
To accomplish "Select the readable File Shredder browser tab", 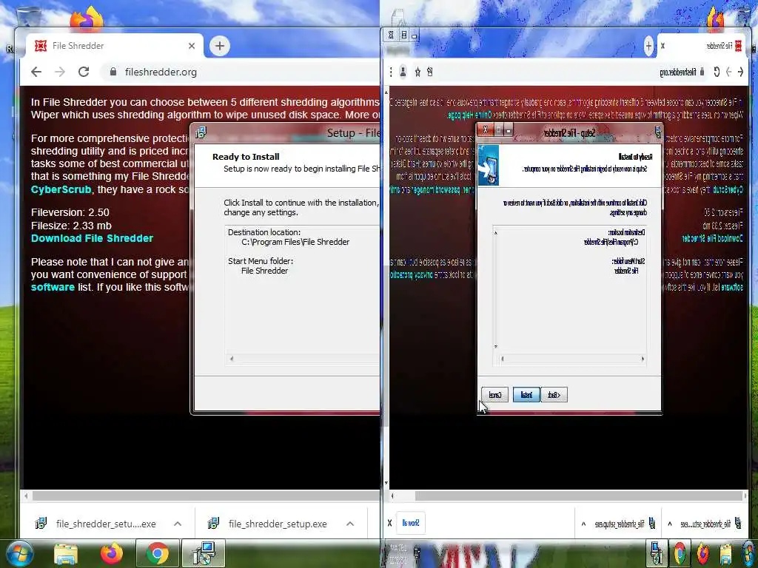I will click(115, 46).
